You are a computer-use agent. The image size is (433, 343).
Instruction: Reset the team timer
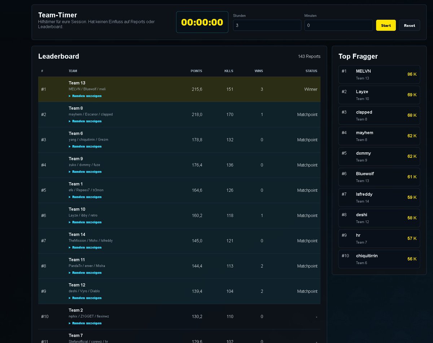[x=409, y=25]
